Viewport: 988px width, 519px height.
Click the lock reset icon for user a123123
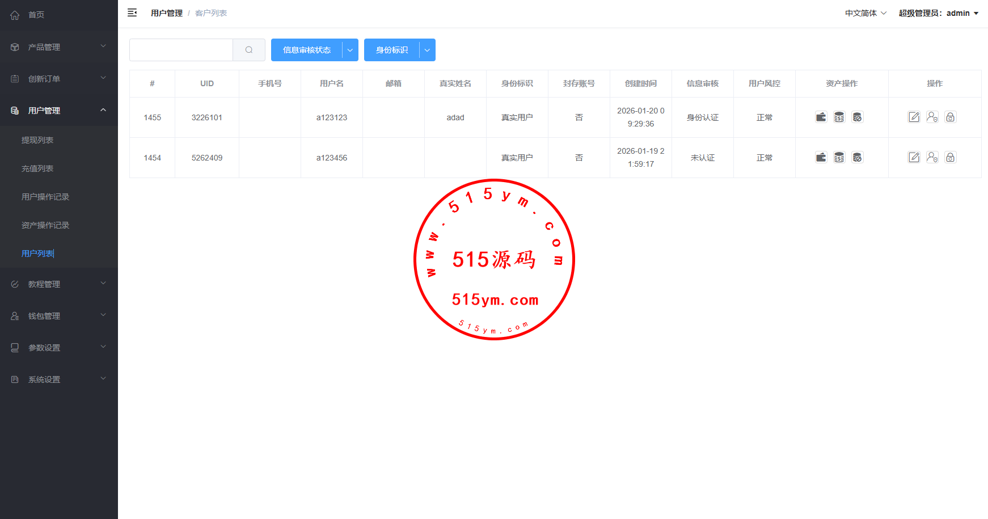950,117
